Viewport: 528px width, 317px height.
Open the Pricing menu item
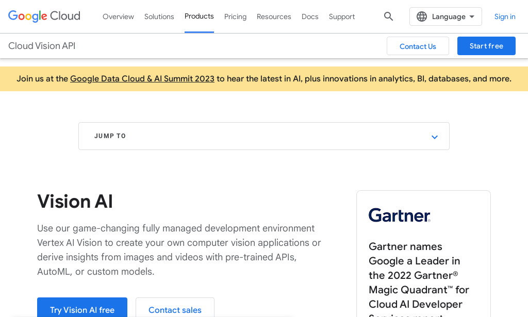point(235,16)
